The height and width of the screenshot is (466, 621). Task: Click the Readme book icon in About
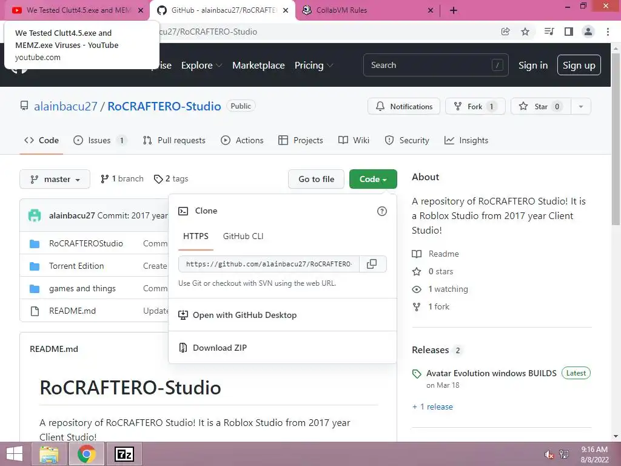pyautogui.click(x=417, y=254)
